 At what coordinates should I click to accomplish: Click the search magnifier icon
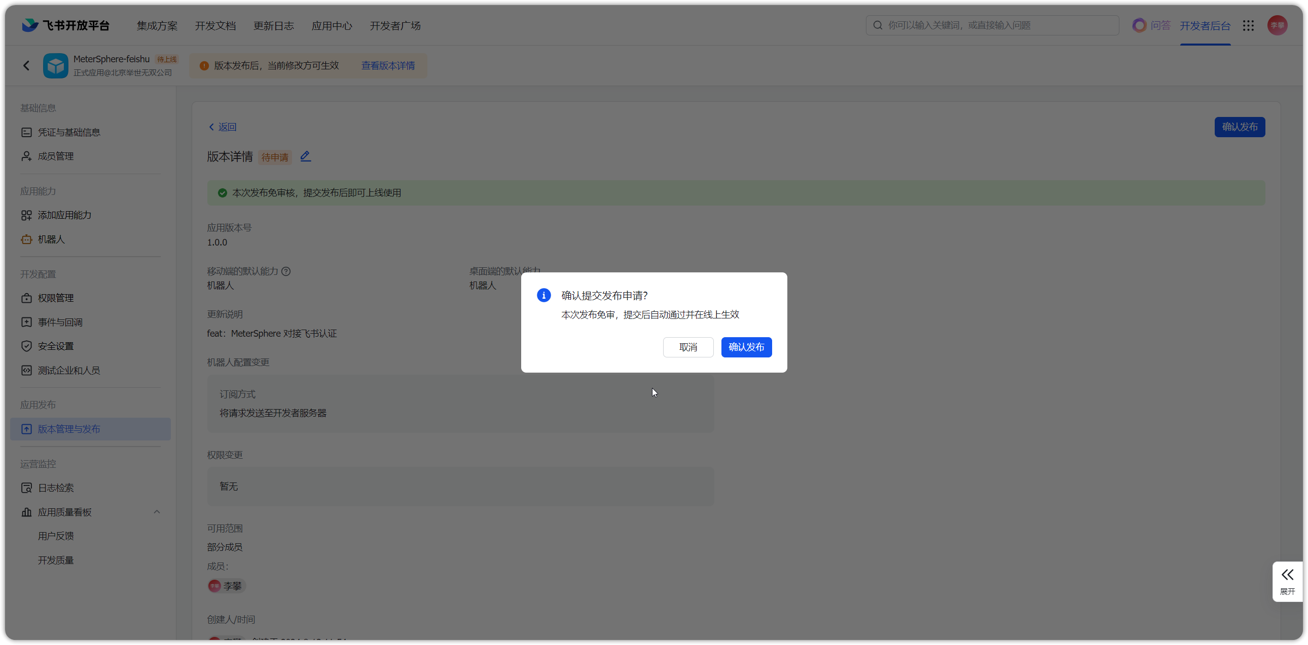pyautogui.click(x=878, y=25)
